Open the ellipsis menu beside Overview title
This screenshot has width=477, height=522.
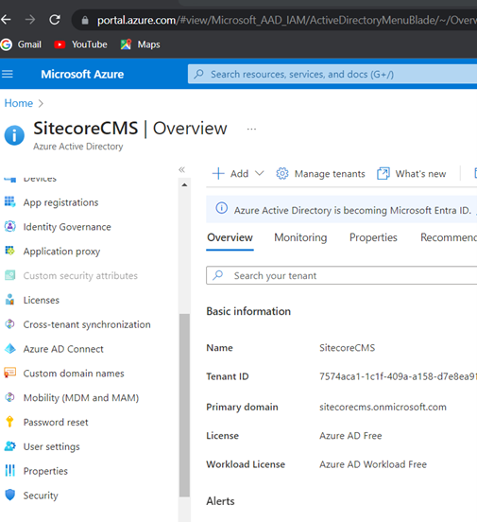(x=251, y=129)
